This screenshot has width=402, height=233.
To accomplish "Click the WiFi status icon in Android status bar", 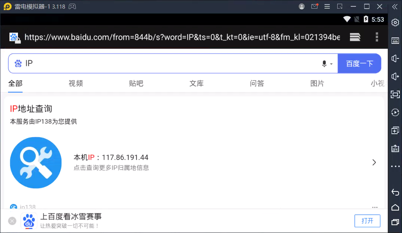I will pyautogui.click(x=347, y=19).
